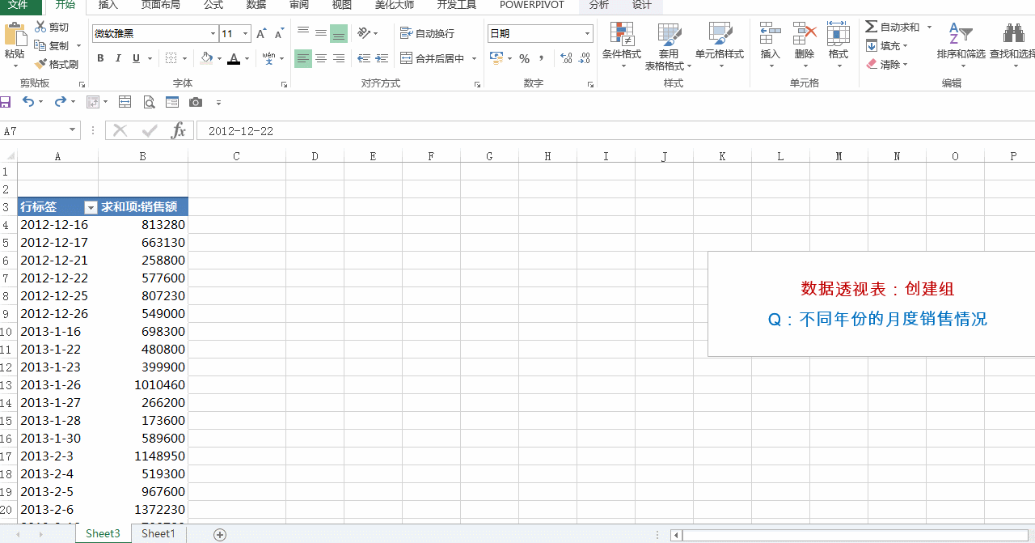Click the insert function fx button
This screenshot has height=543, width=1035.
[x=179, y=130]
